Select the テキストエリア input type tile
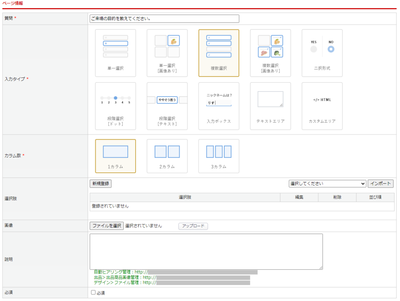Viewport: 400px width, 301px height. click(x=270, y=106)
